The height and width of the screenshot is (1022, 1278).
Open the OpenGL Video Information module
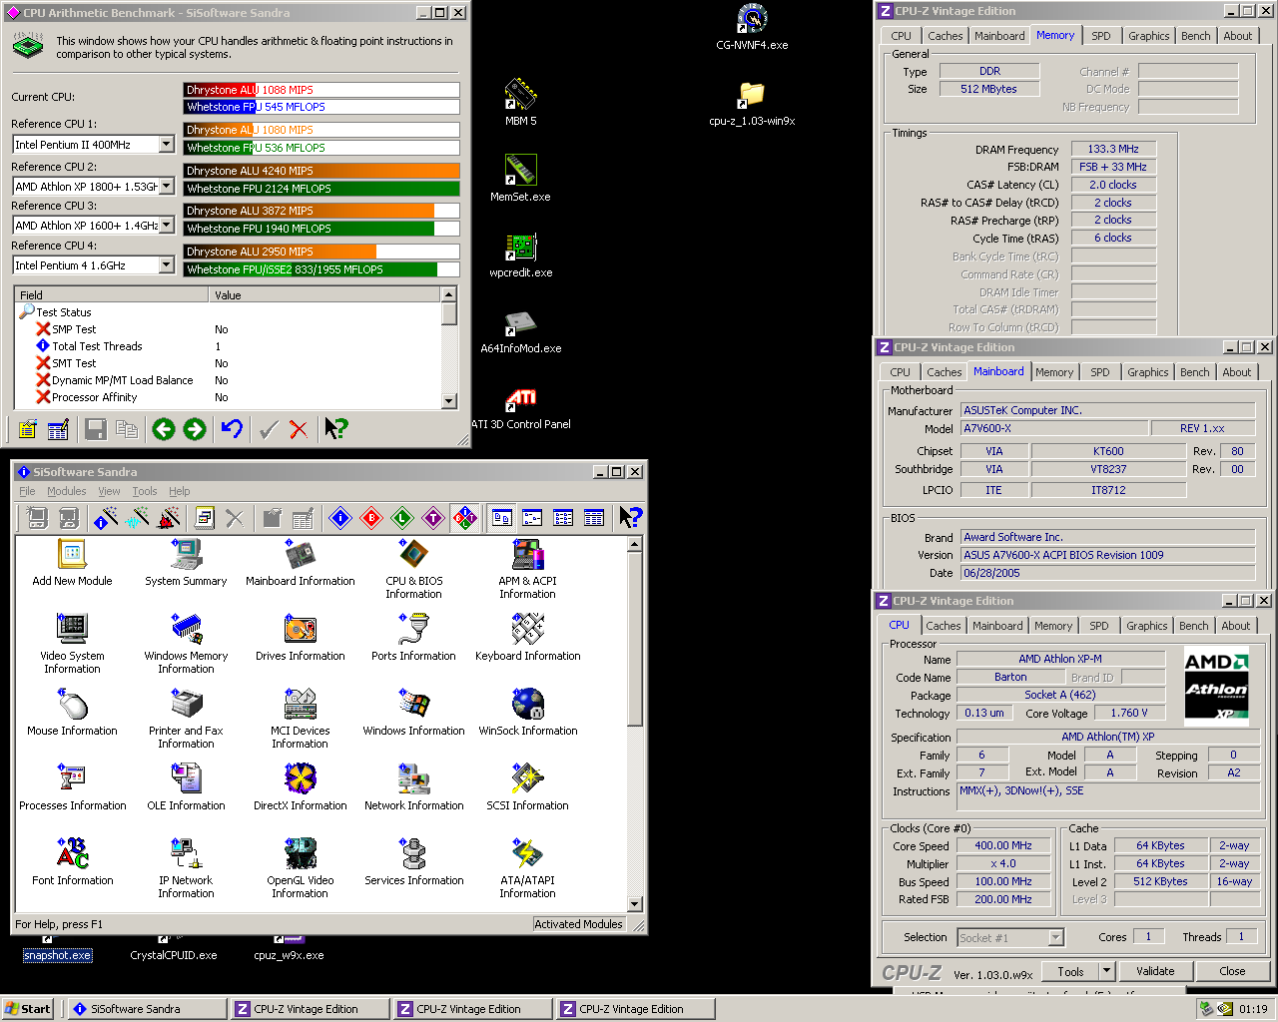pos(301,868)
